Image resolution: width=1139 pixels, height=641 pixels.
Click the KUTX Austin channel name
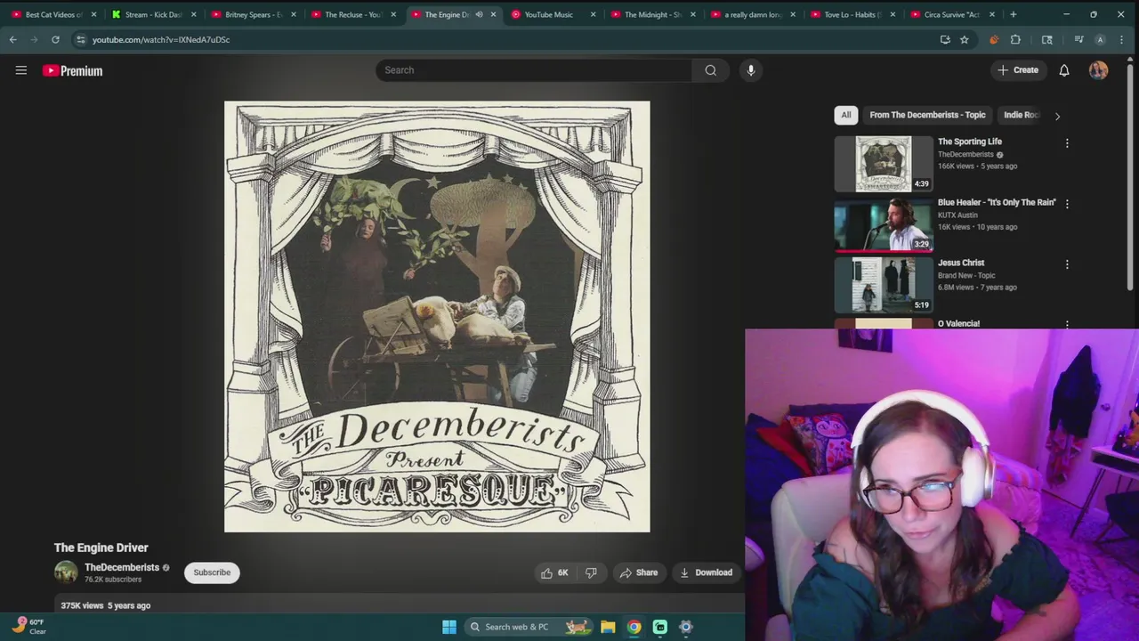pos(957,215)
